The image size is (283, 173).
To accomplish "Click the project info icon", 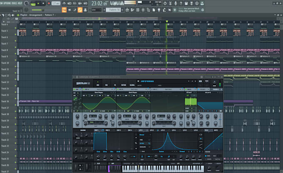I will click(197, 3).
